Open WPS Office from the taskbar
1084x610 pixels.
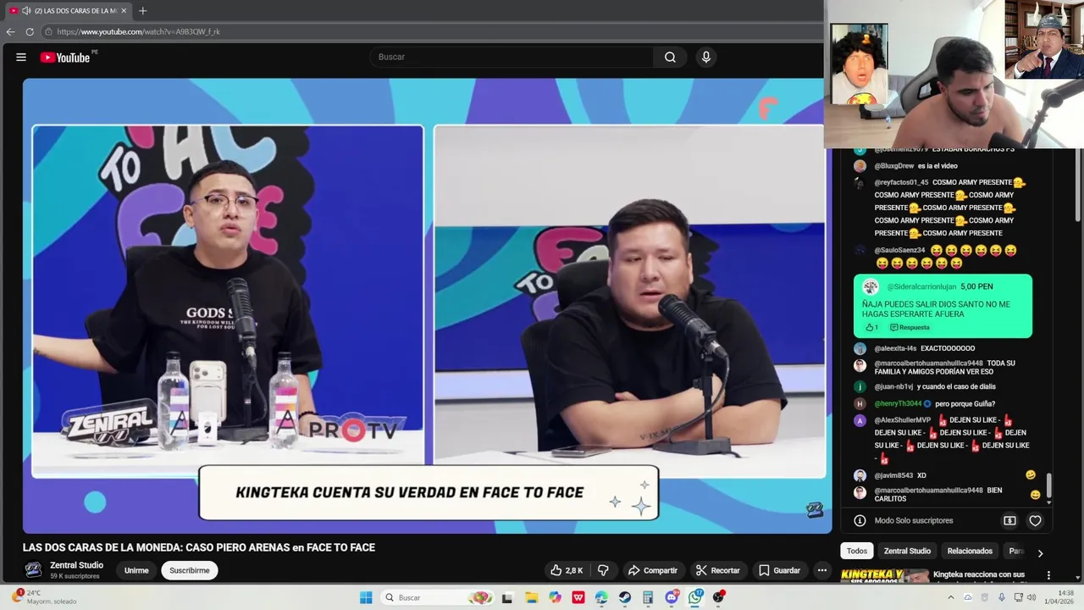(x=578, y=597)
